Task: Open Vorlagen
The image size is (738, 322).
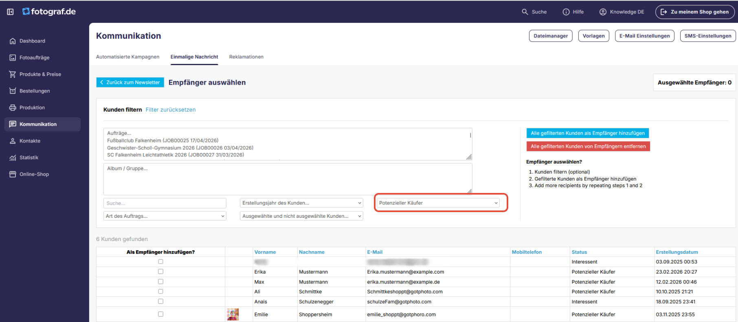Action: point(594,36)
